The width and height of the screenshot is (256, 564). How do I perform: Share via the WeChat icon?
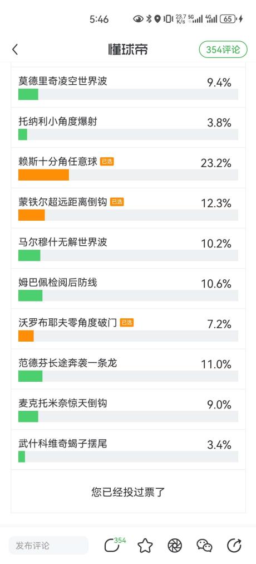(x=204, y=546)
